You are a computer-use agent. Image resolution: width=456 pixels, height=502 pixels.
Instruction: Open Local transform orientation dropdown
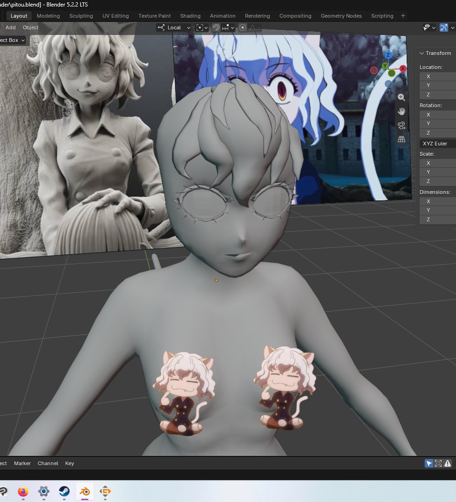[174, 28]
